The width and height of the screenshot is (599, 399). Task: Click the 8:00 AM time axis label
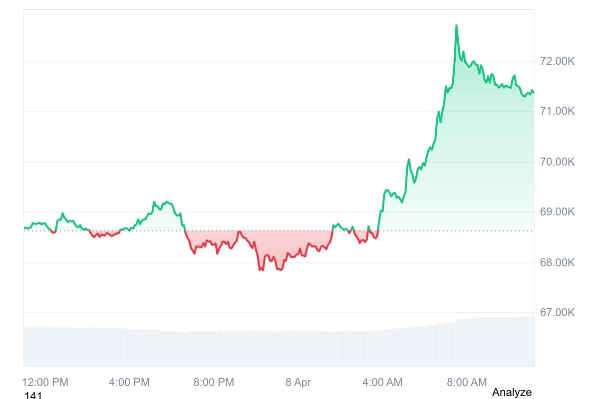(466, 383)
